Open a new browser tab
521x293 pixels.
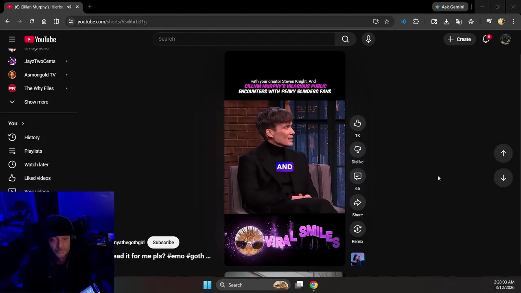click(90, 7)
